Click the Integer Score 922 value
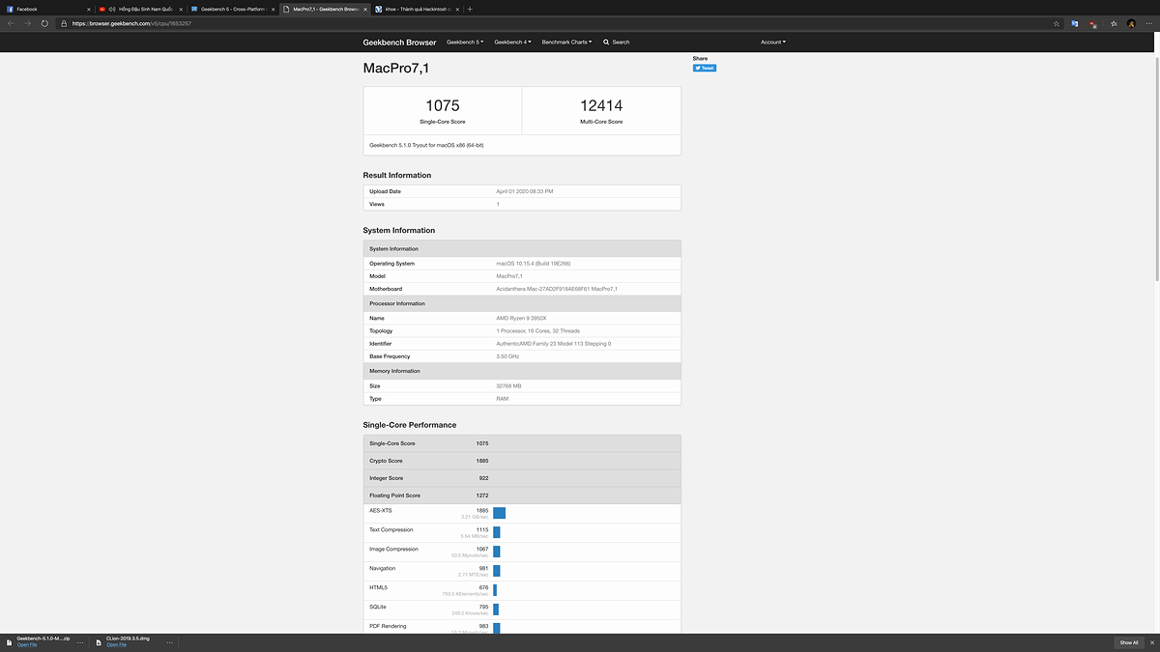This screenshot has height=652, width=1160. click(x=483, y=478)
